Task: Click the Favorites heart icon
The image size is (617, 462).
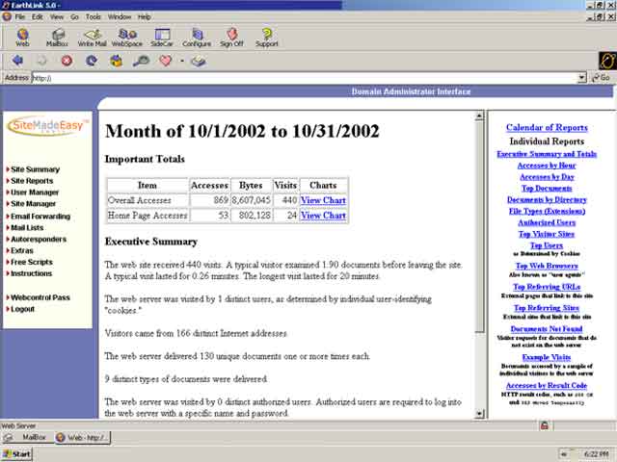Action: click(165, 61)
